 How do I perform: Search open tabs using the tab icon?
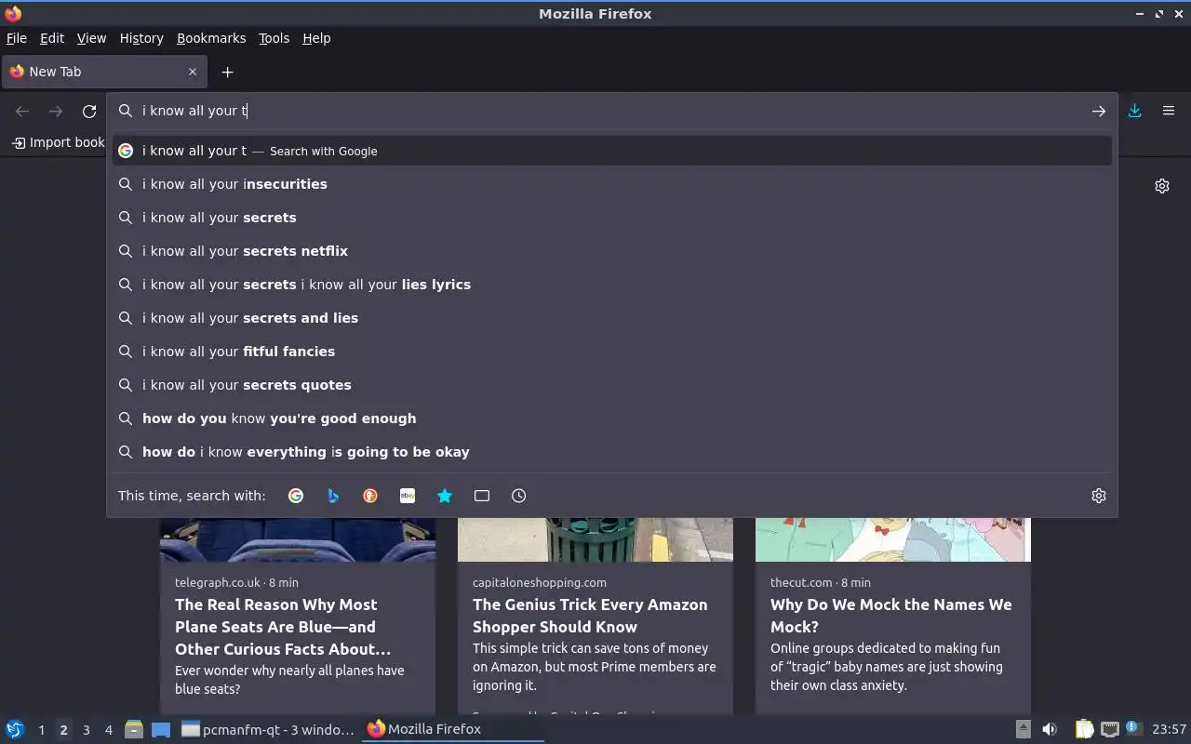[x=482, y=496]
